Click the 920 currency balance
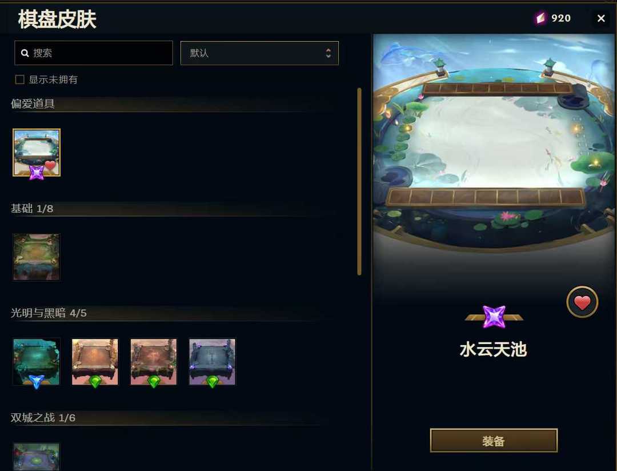Viewport: 617px width, 471px height. coord(561,18)
